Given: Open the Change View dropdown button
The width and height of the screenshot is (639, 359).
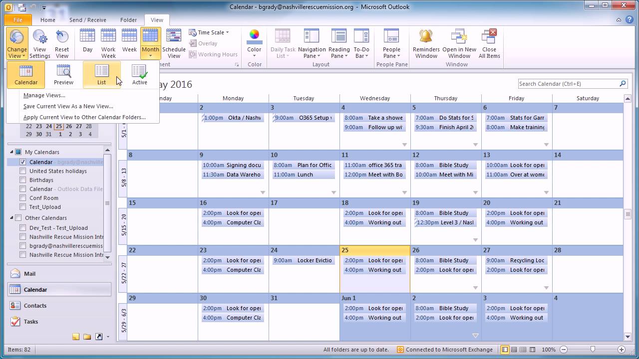Looking at the screenshot, I should point(17,44).
